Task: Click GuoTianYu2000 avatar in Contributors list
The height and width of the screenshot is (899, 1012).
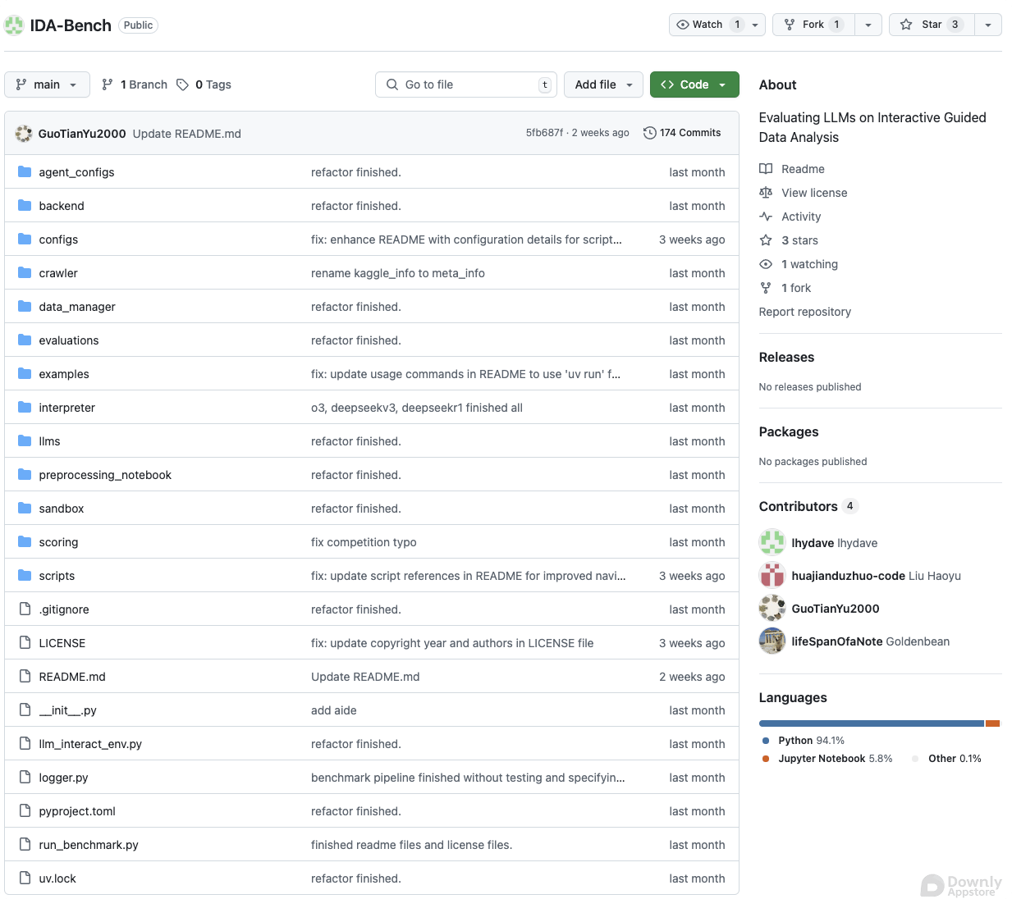Action: pos(772,609)
